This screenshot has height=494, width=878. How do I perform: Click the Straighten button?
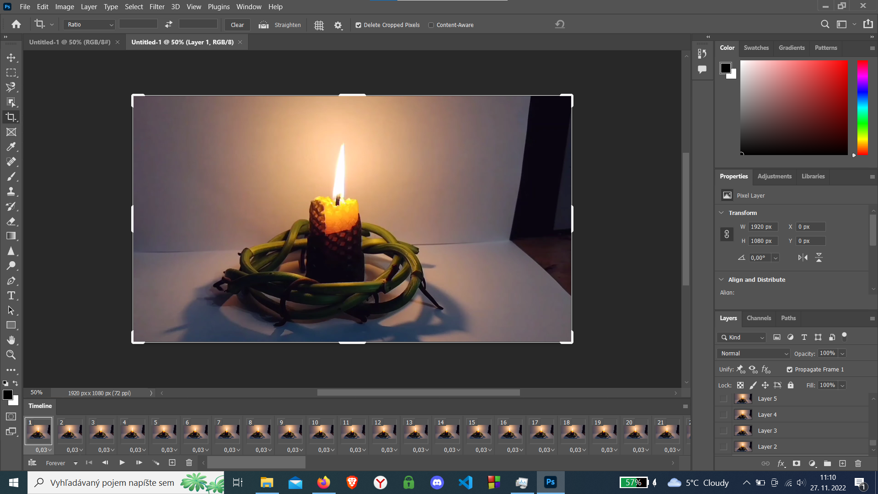point(279,25)
